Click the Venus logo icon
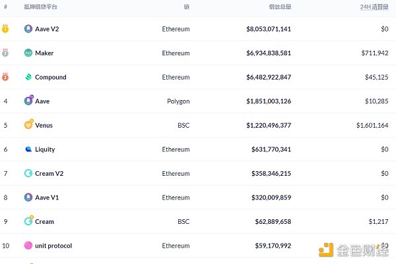 pos(28,125)
